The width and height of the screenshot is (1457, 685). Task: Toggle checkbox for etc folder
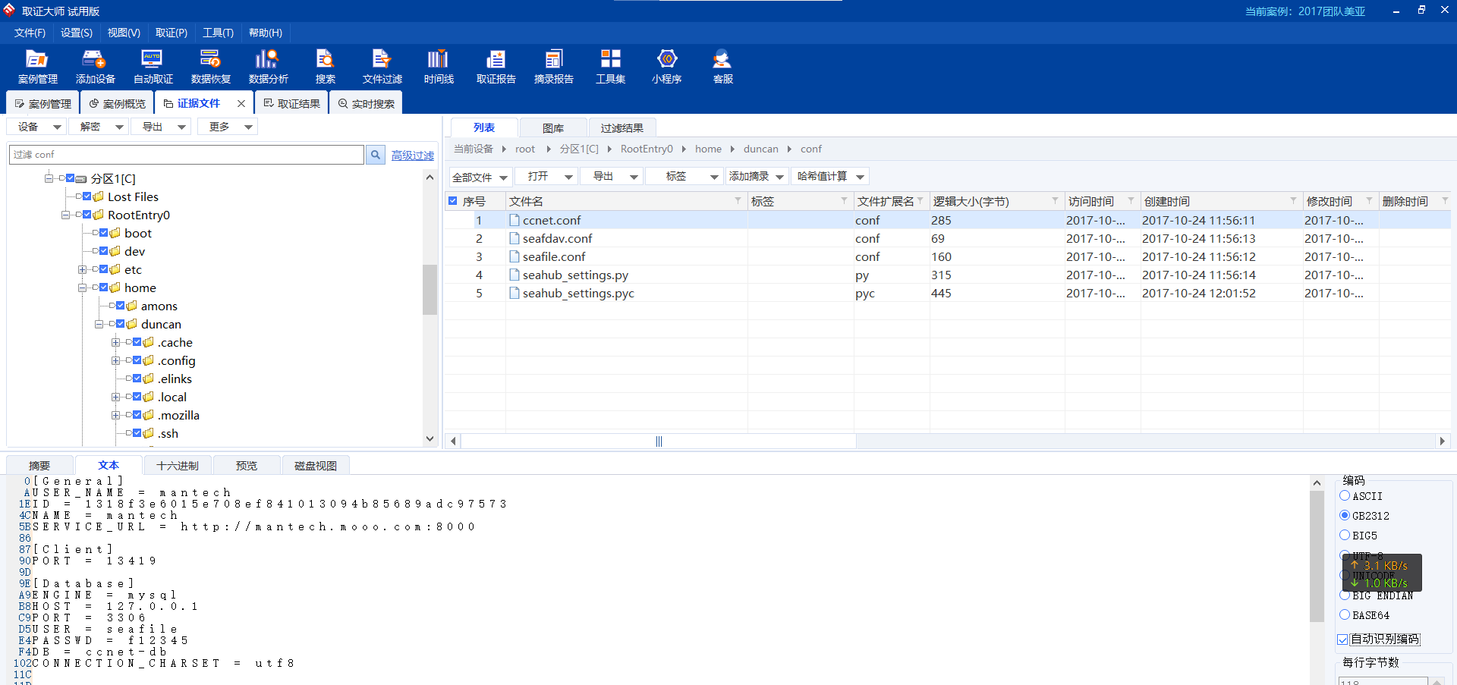point(104,269)
